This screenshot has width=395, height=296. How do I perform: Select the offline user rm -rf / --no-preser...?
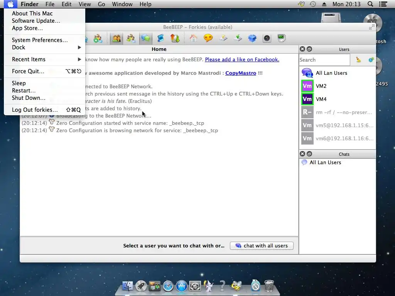pyautogui.click(x=338, y=112)
